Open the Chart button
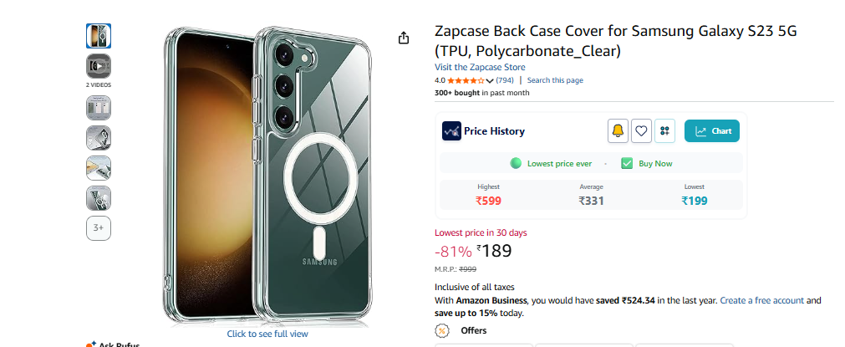Viewport: 845px width, 347px height. [x=712, y=131]
